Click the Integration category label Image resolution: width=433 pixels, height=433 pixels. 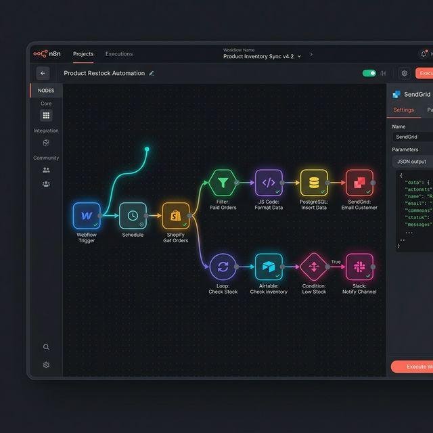point(46,131)
